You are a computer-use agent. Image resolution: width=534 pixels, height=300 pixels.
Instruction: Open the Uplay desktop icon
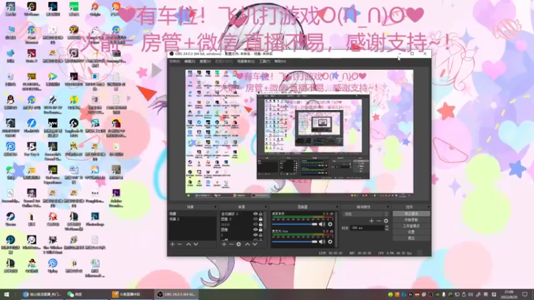point(53,265)
